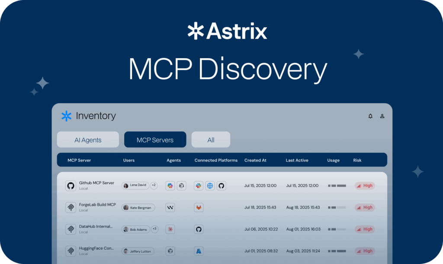Open the notifications bell
Viewport: 443px width, 264px height.
(370, 116)
